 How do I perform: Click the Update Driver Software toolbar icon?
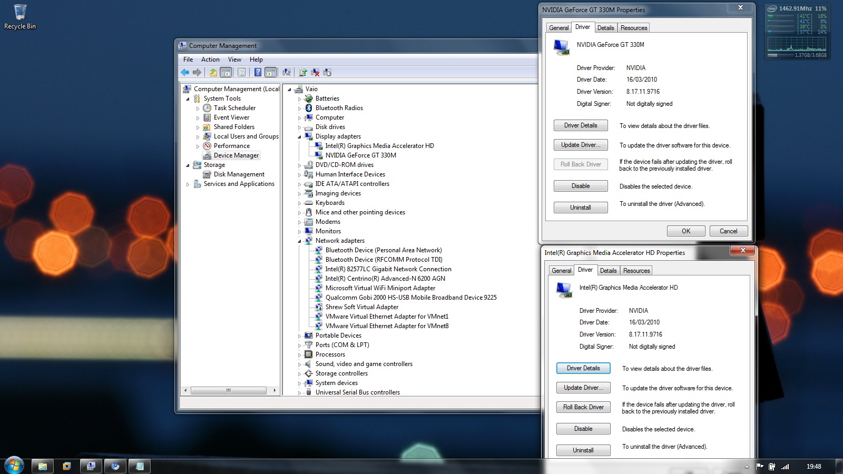(x=303, y=73)
